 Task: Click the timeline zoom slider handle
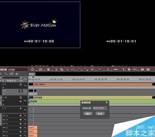pyautogui.click(x=21, y=78)
